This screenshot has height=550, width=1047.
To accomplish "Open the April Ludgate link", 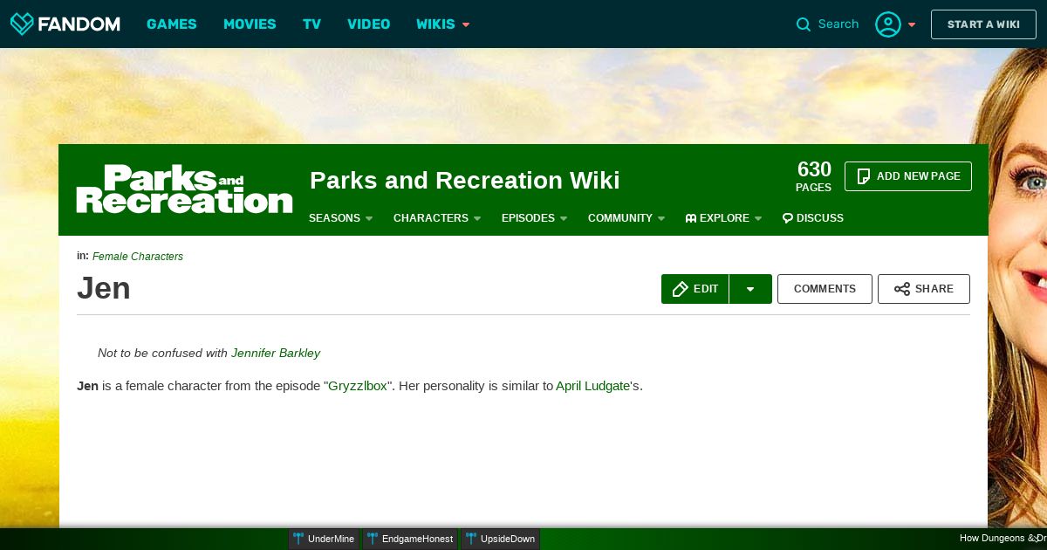I will click(593, 386).
